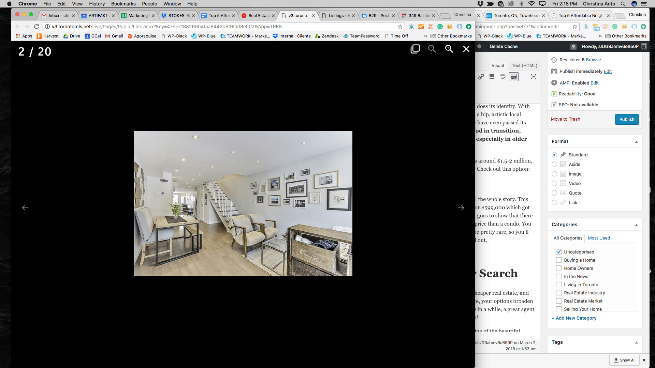This screenshot has width=655, height=368.
Task: Switch to the Real Estate tab
Action: click(x=258, y=16)
